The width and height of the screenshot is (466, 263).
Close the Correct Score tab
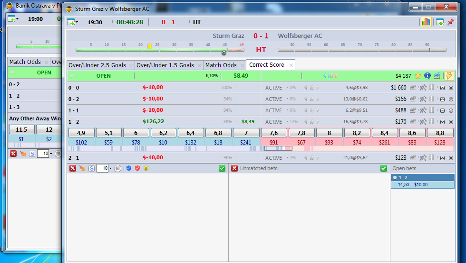[x=291, y=65]
